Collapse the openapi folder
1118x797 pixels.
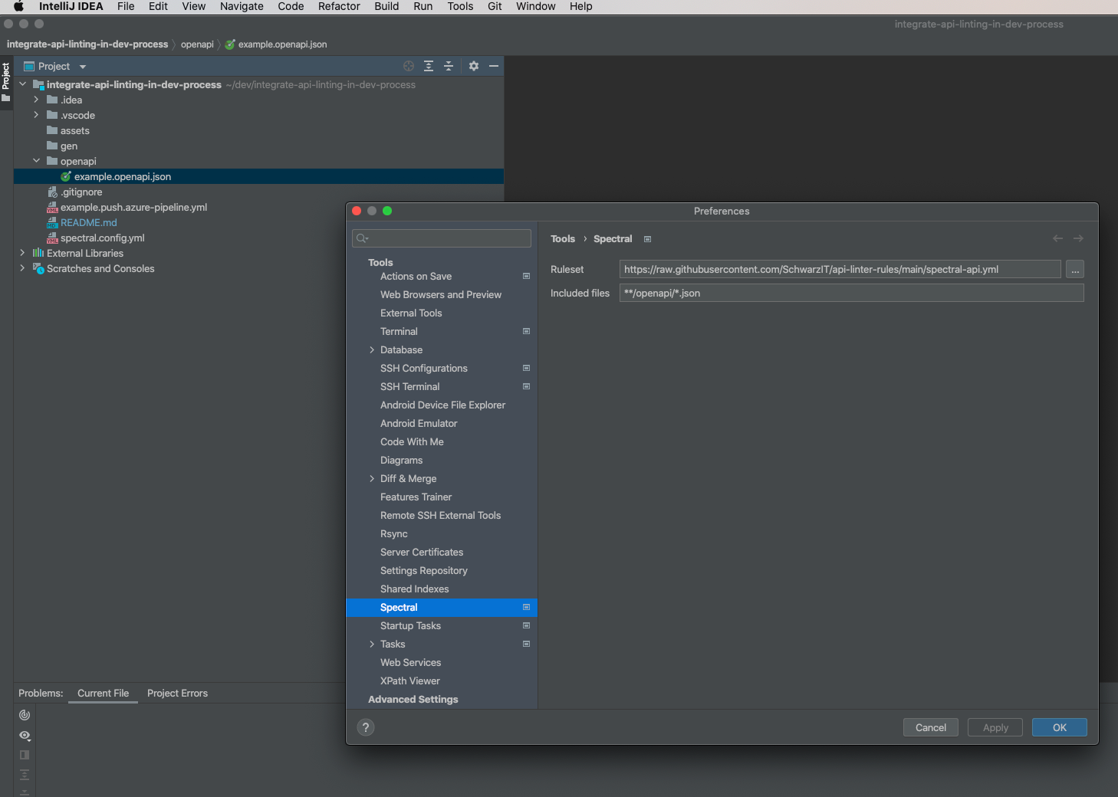coord(36,161)
